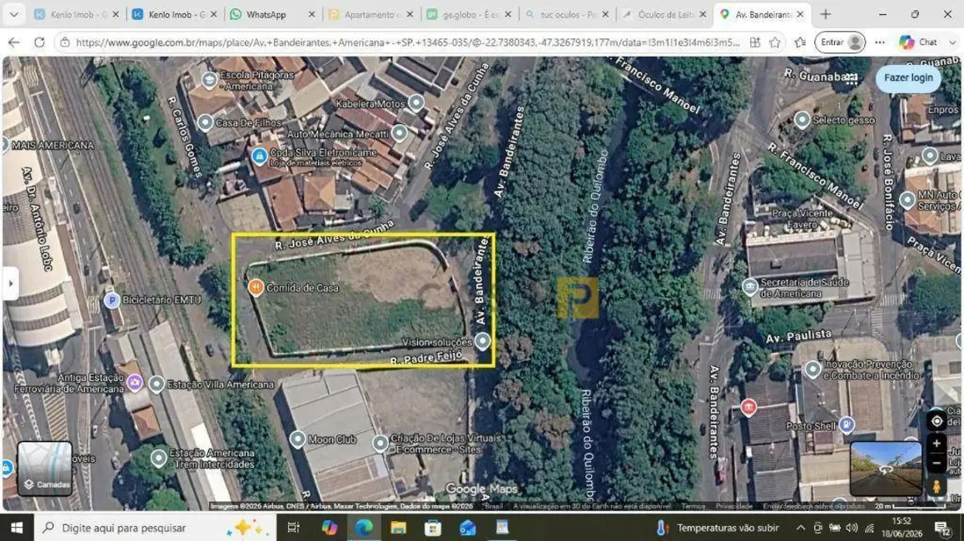The height and width of the screenshot is (541, 964).
Task: Zoom out with the minus button
Action: click(937, 463)
